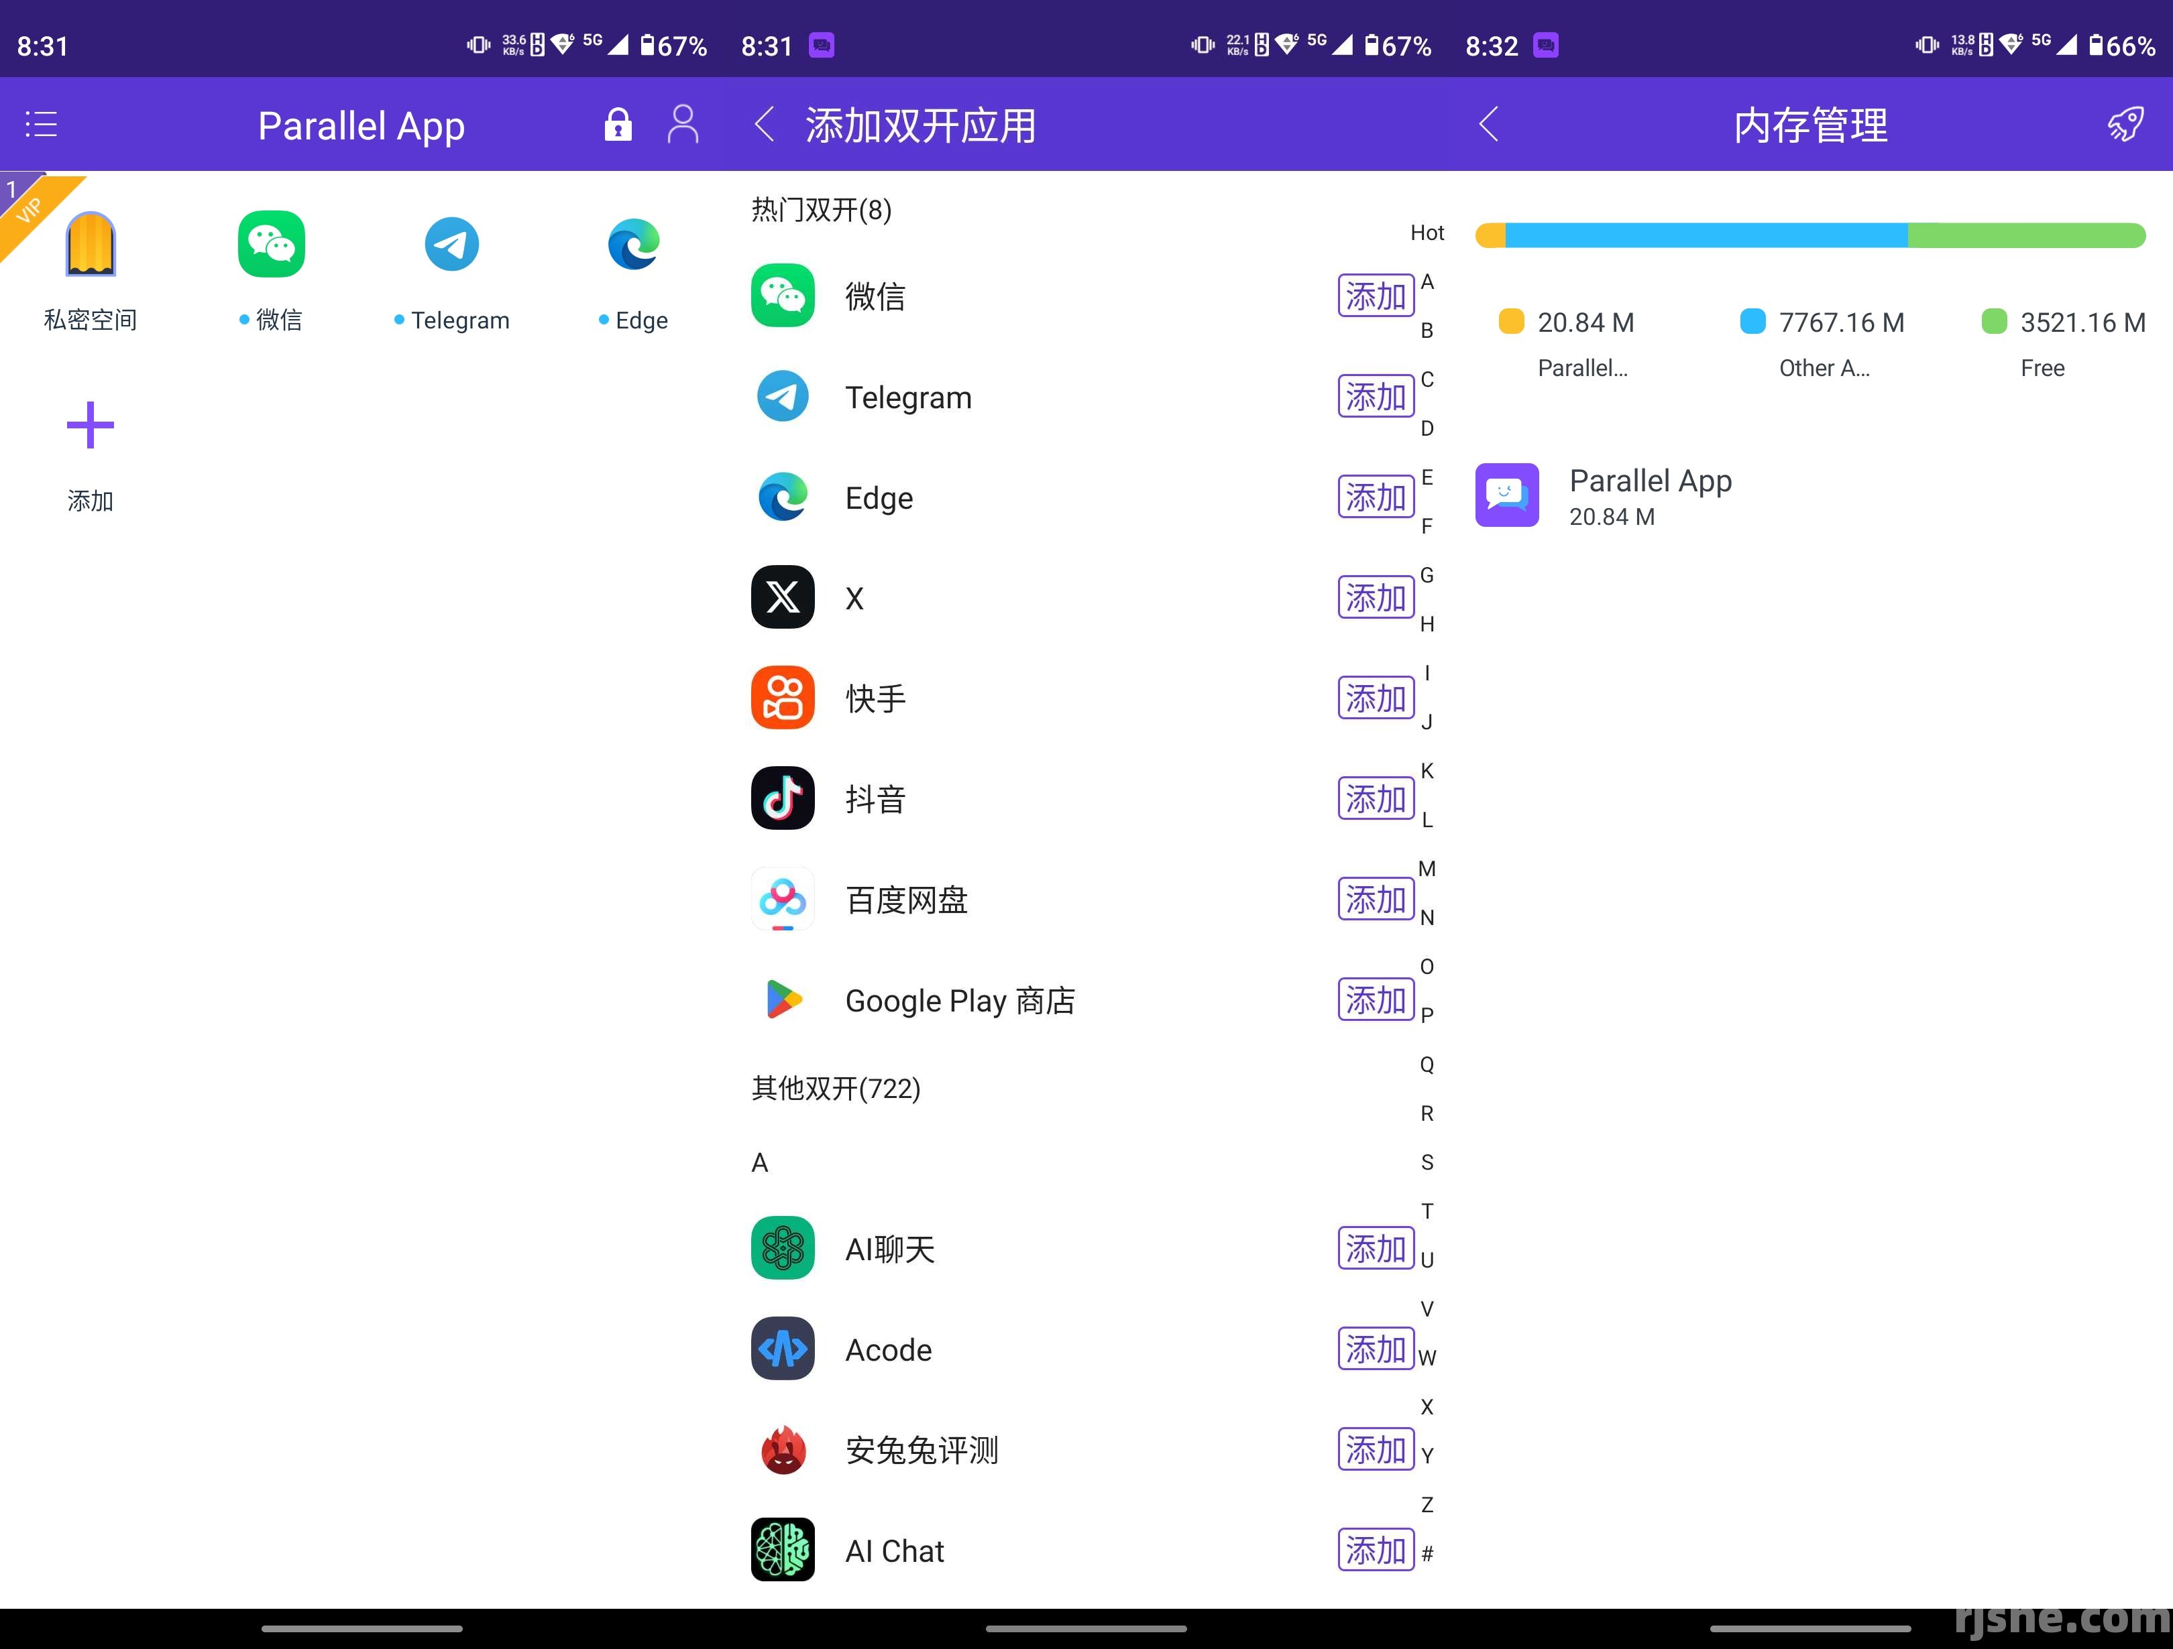Tap the 其他双开(722) section header
2173x1649 pixels.
point(836,1088)
